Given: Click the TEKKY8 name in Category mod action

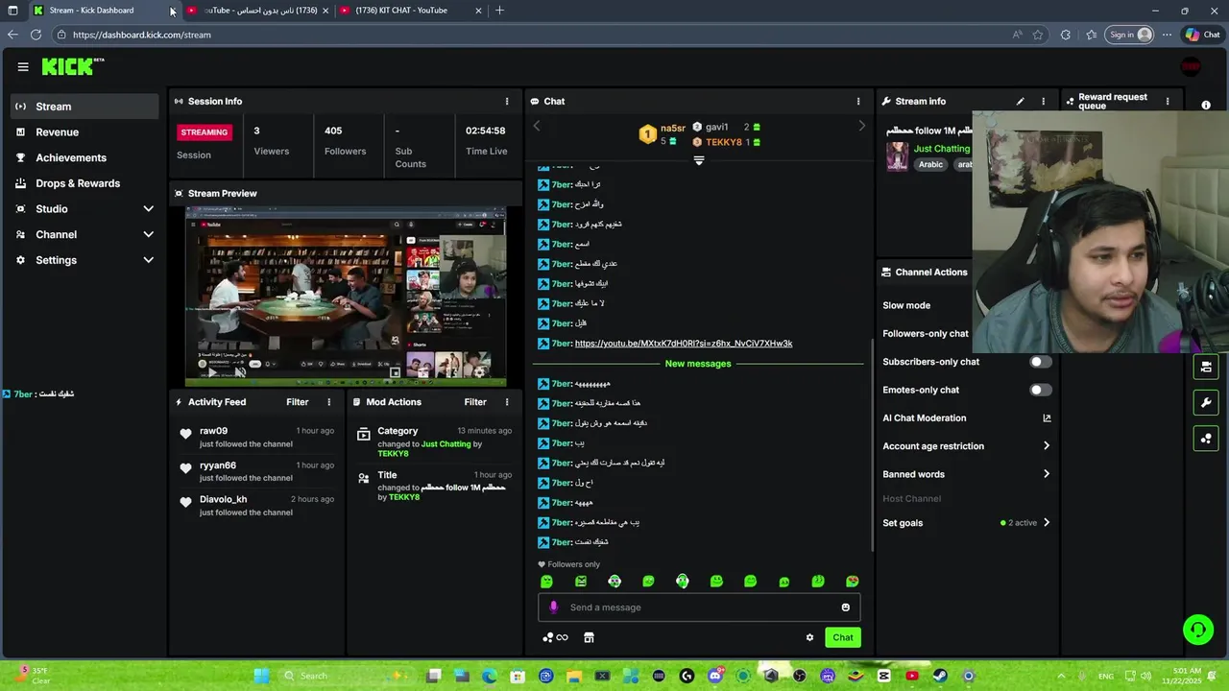Looking at the screenshot, I should click(393, 454).
